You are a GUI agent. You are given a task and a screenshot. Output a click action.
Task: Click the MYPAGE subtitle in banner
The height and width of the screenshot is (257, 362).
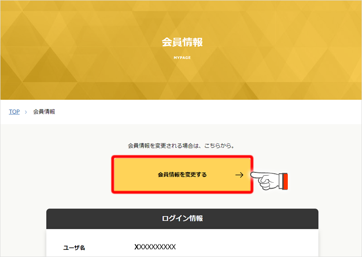[x=182, y=58]
